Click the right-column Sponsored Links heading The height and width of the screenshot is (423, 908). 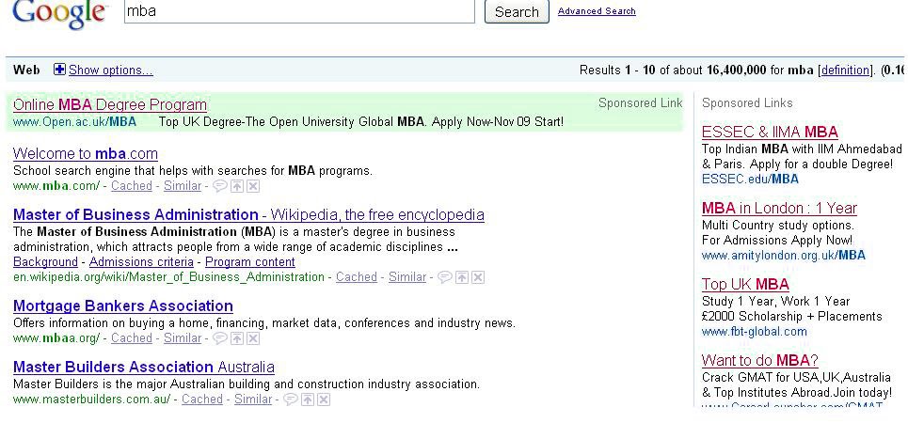tap(747, 103)
